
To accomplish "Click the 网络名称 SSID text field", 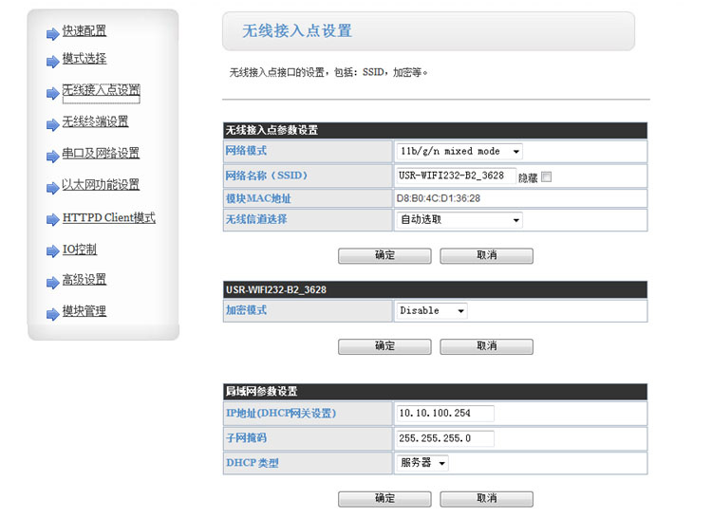I will pyautogui.click(x=455, y=176).
